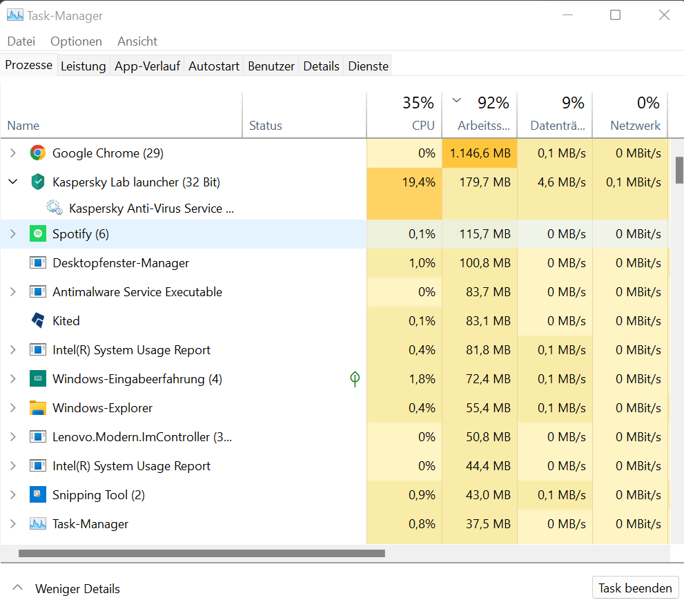Sort processes by the Name column
Viewport: 684px width, 609px height.
[x=121, y=115]
